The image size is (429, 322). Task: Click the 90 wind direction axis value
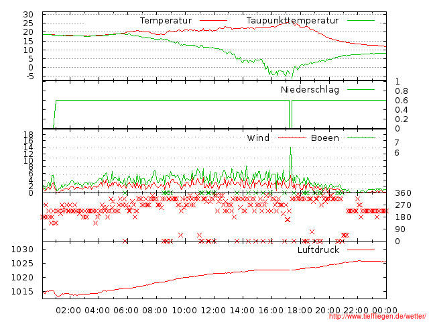pyautogui.click(x=400, y=229)
